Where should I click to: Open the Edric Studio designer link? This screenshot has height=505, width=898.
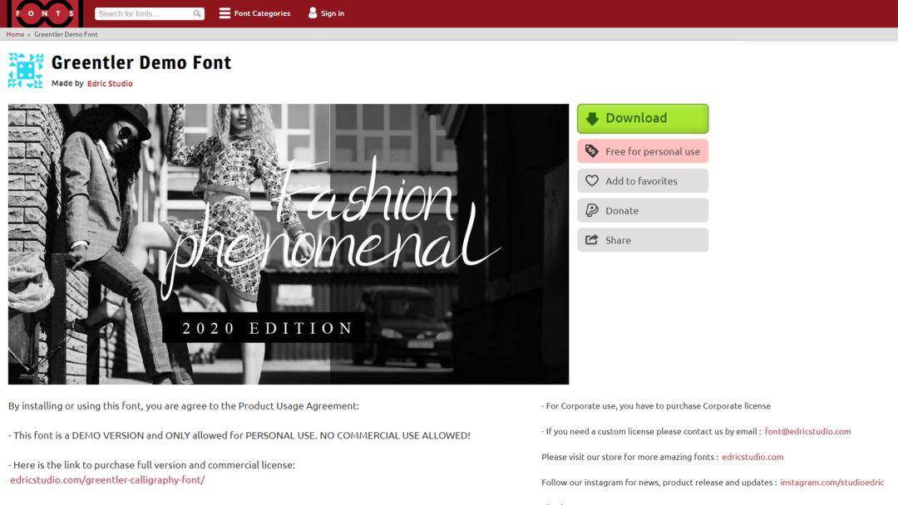pyautogui.click(x=110, y=83)
